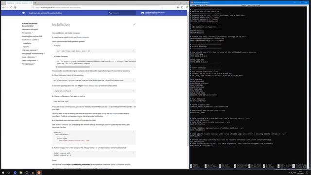
Task: Go back in the browser
Action: click(x=3, y=7)
